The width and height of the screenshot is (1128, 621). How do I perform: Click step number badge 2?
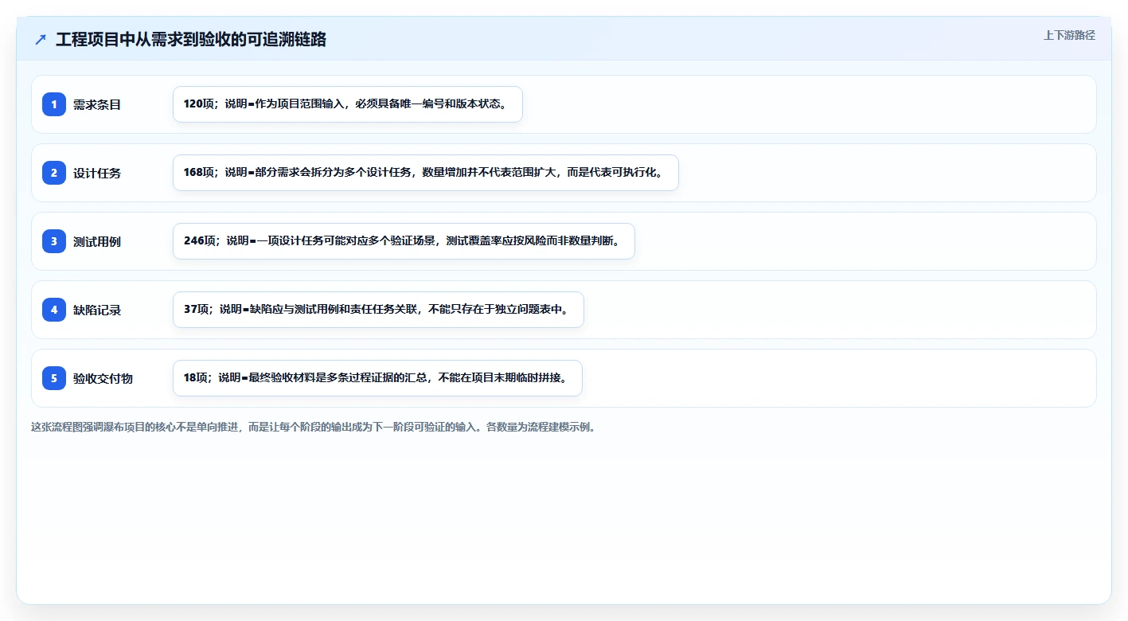[54, 173]
